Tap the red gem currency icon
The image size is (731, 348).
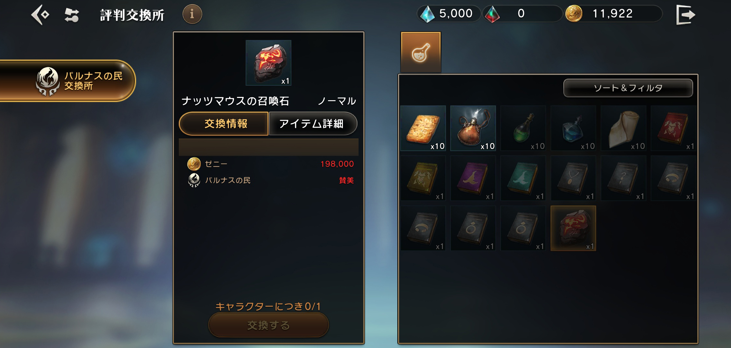pyautogui.click(x=492, y=15)
